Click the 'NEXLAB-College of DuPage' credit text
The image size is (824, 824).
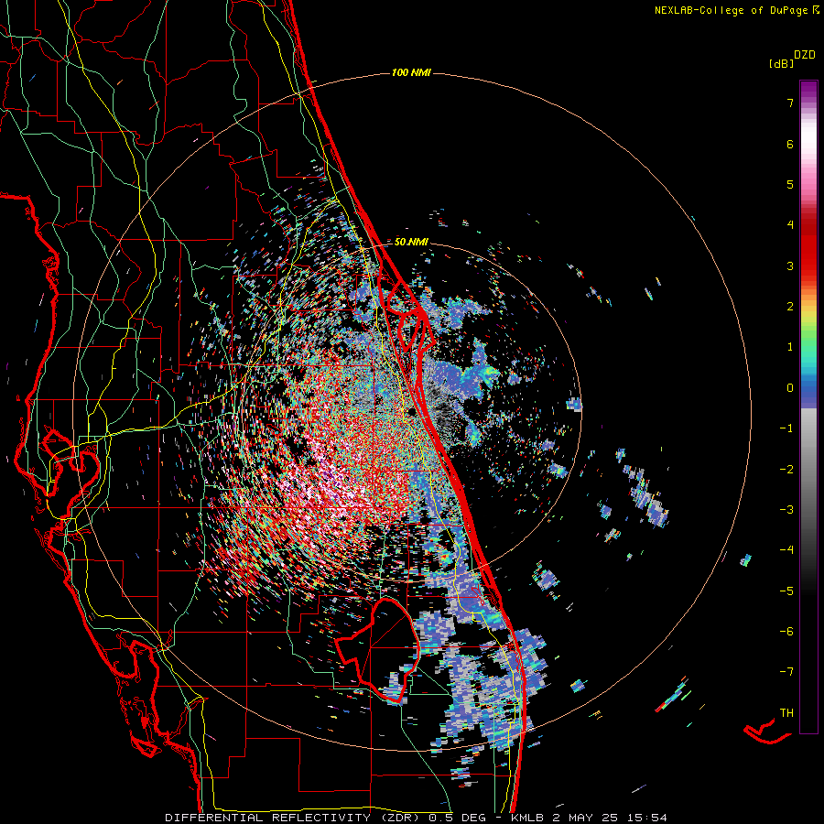tap(731, 10)
